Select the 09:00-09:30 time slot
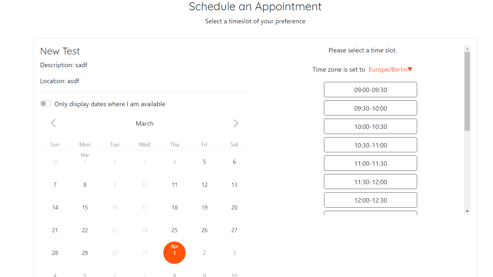The width and height of the screenshot is (493, 277). [370, 90]
